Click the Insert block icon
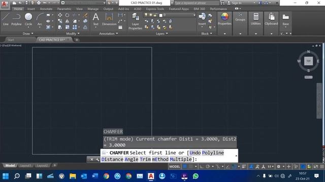Image resolution: width=325 pixels, height=182 pixels. [x=202, y=17]
